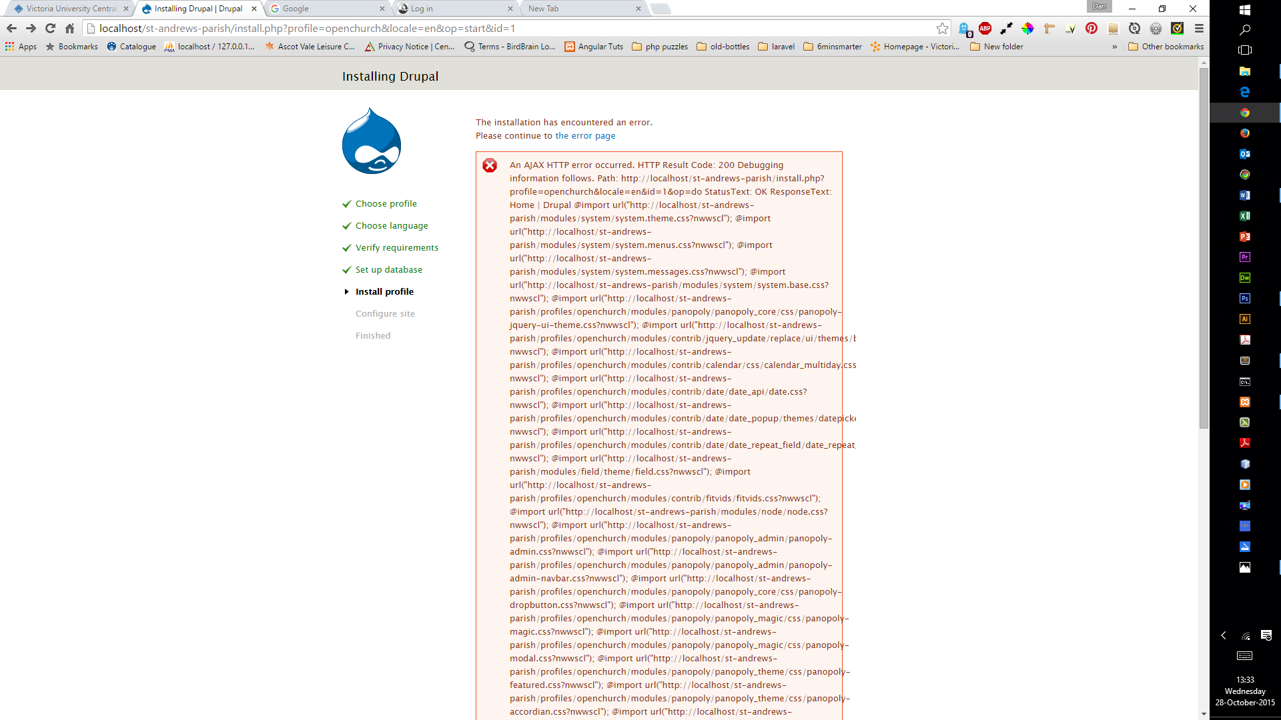Image resolution: width=1281 pixels, height=720 pixels.
Task: Show hidden system tray icons
Action: point(1224,635)
